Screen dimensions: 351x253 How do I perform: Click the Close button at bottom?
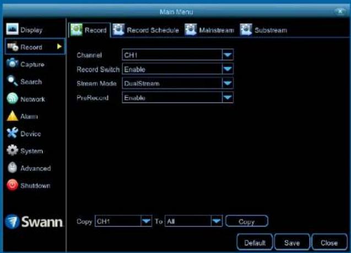(329, 243)
